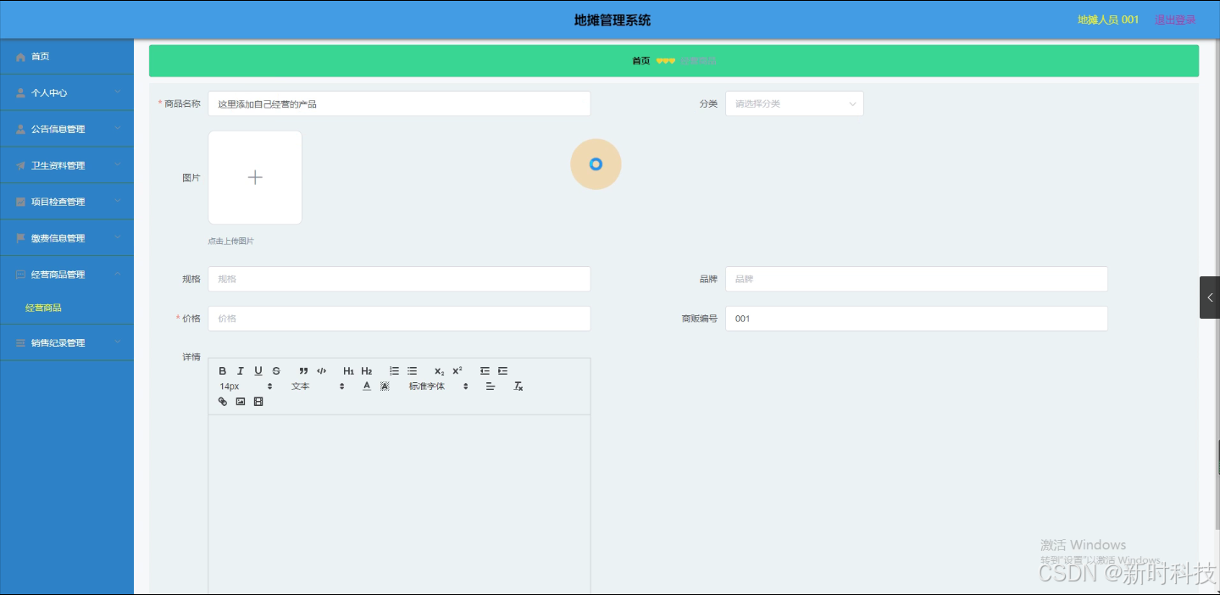Toggle italic formatting in the editor
1220x595 pixels.
tap(241, 371)
